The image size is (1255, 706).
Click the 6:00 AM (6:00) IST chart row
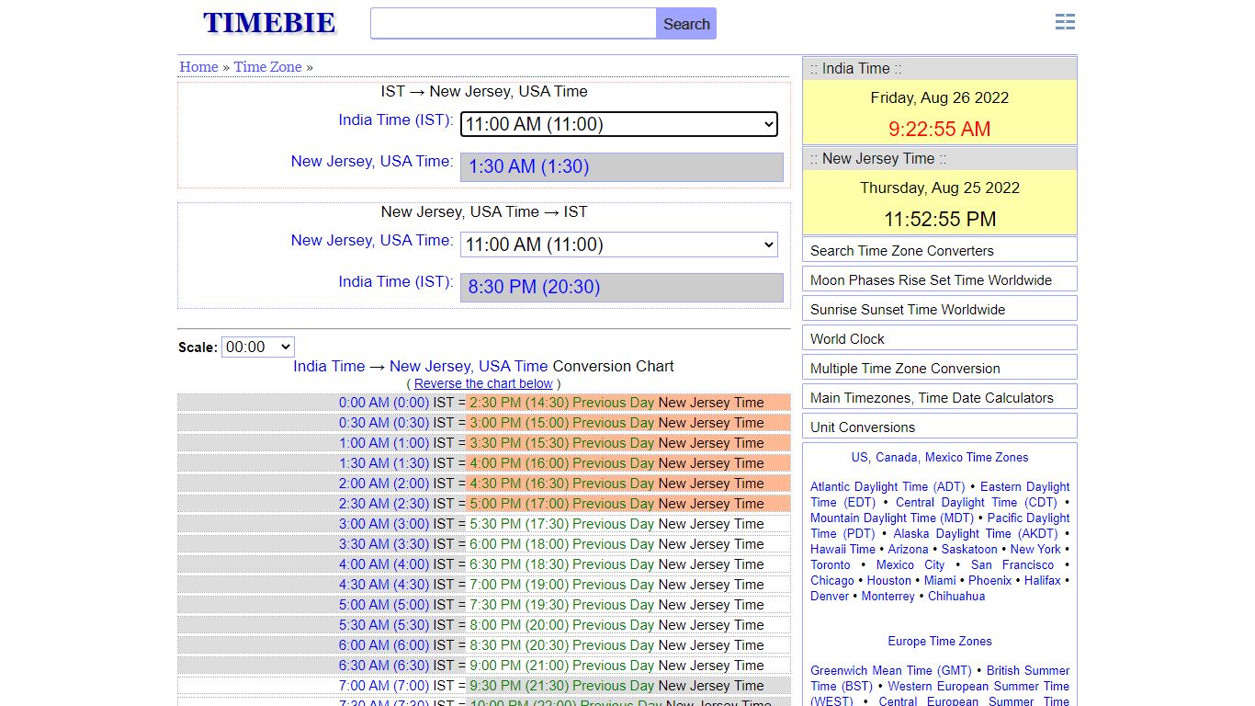click(x=484, y=645)
